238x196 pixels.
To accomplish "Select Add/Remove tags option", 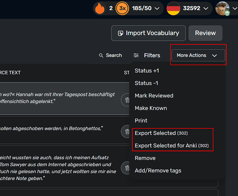I will click(158, 171).
